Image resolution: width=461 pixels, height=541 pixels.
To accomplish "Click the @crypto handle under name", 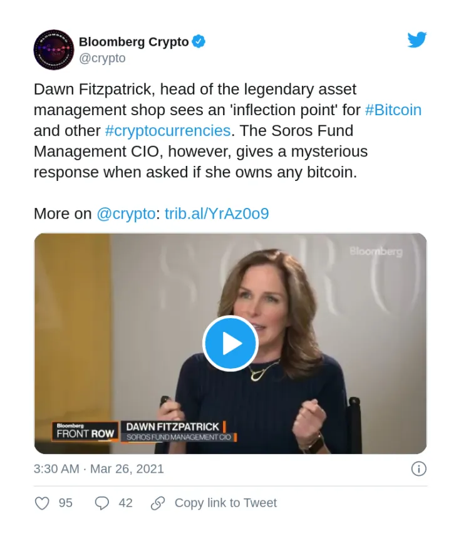I will coord(102,58).
